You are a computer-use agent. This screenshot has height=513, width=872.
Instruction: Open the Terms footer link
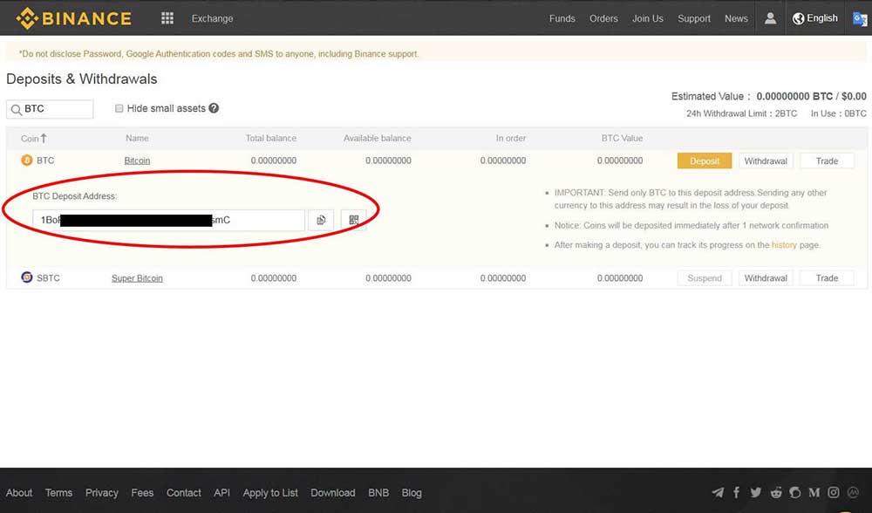(x=58, y=492)
